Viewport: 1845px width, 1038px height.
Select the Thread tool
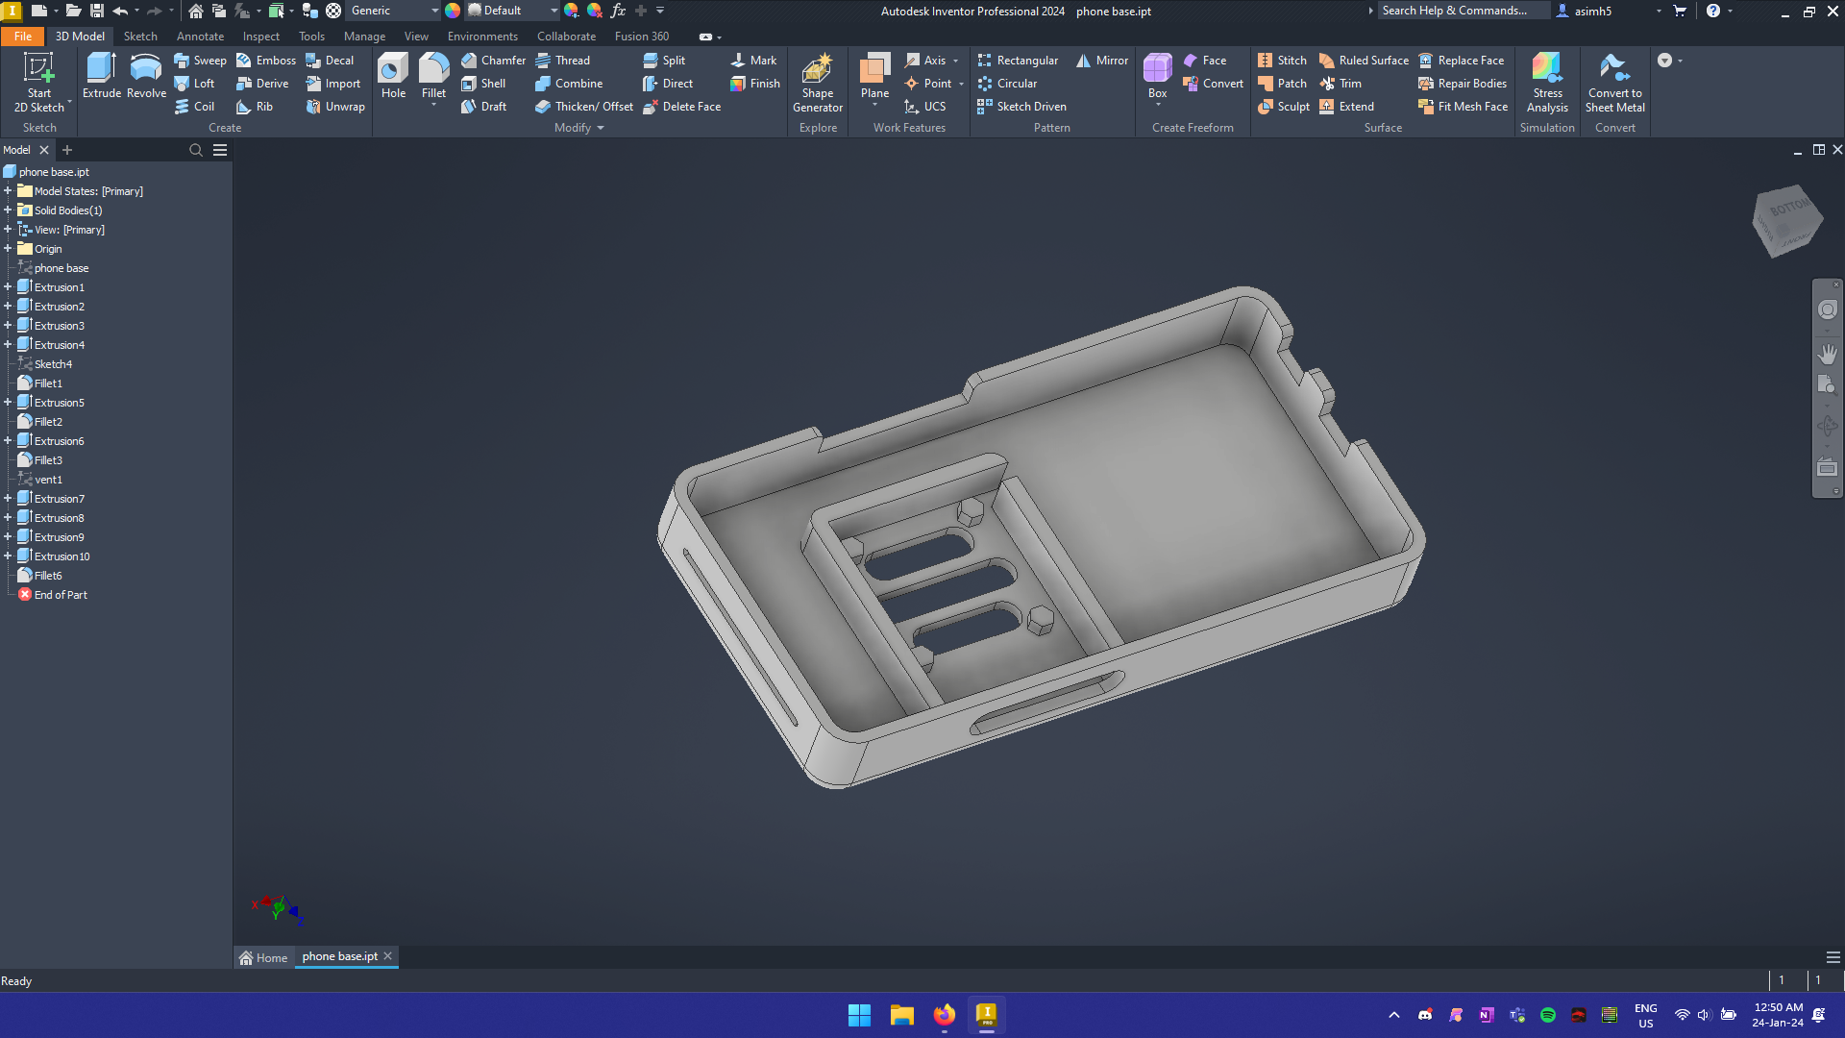click(x=562, y=61)
